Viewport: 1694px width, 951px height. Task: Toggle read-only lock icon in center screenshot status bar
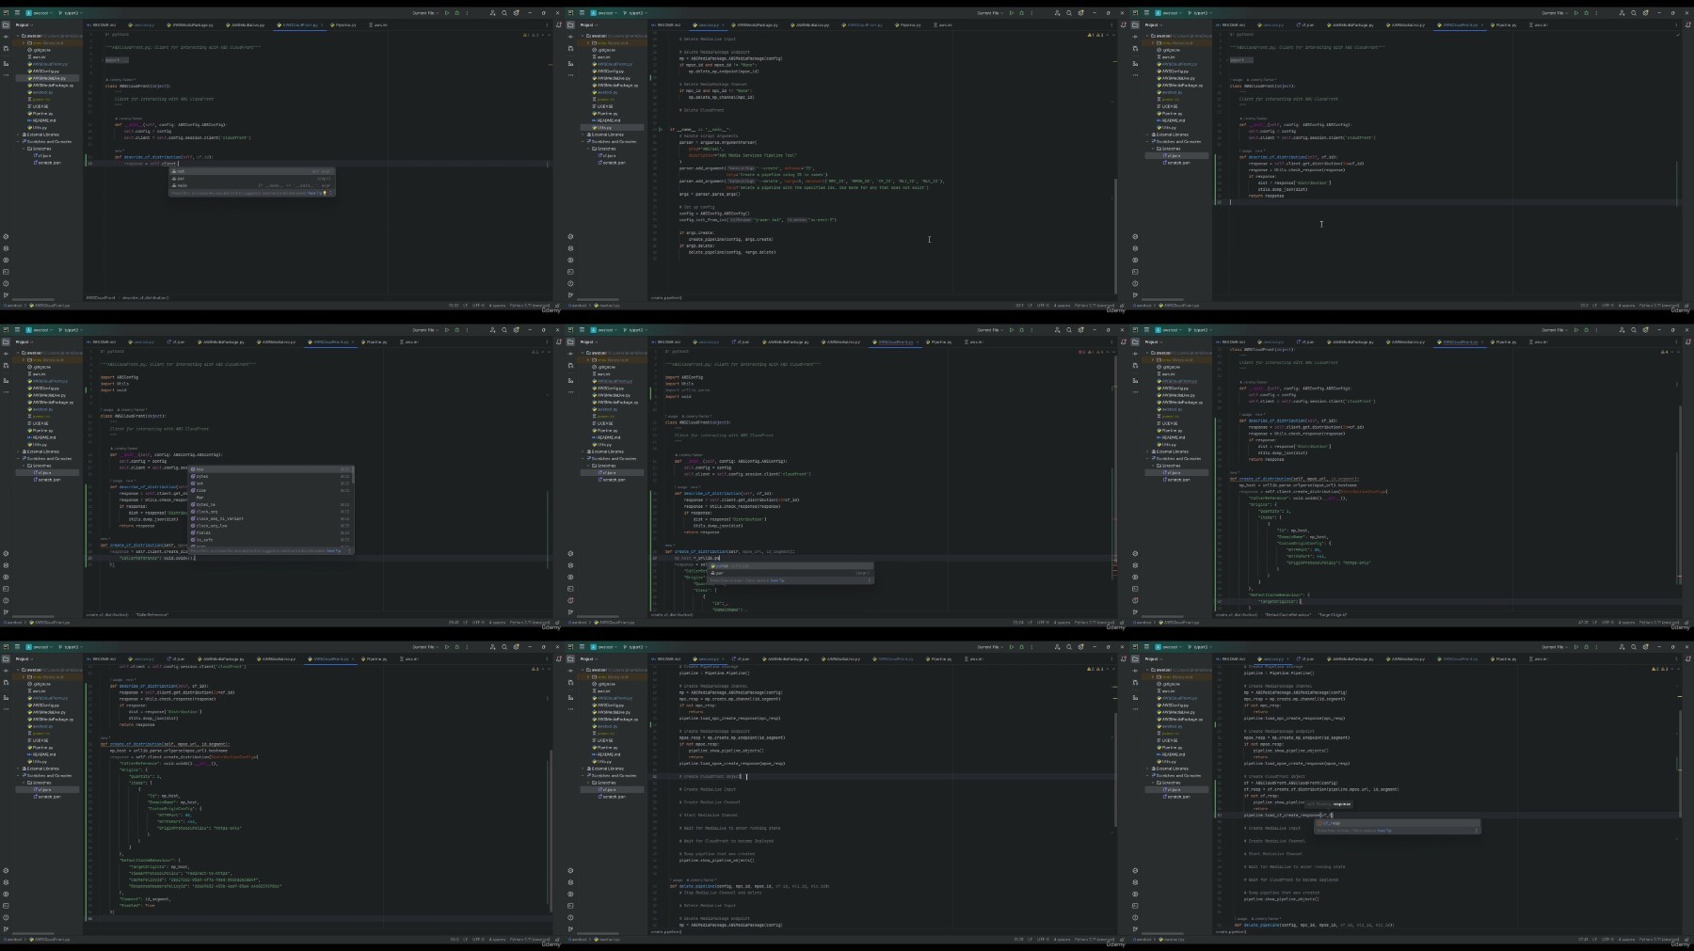(x=1122, y=622)
